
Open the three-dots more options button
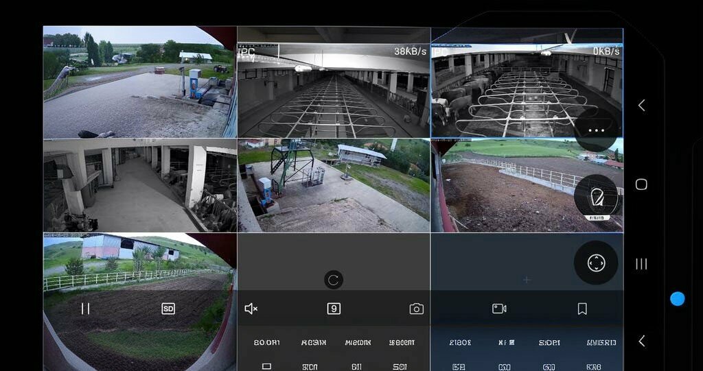[x=597, y=130]
